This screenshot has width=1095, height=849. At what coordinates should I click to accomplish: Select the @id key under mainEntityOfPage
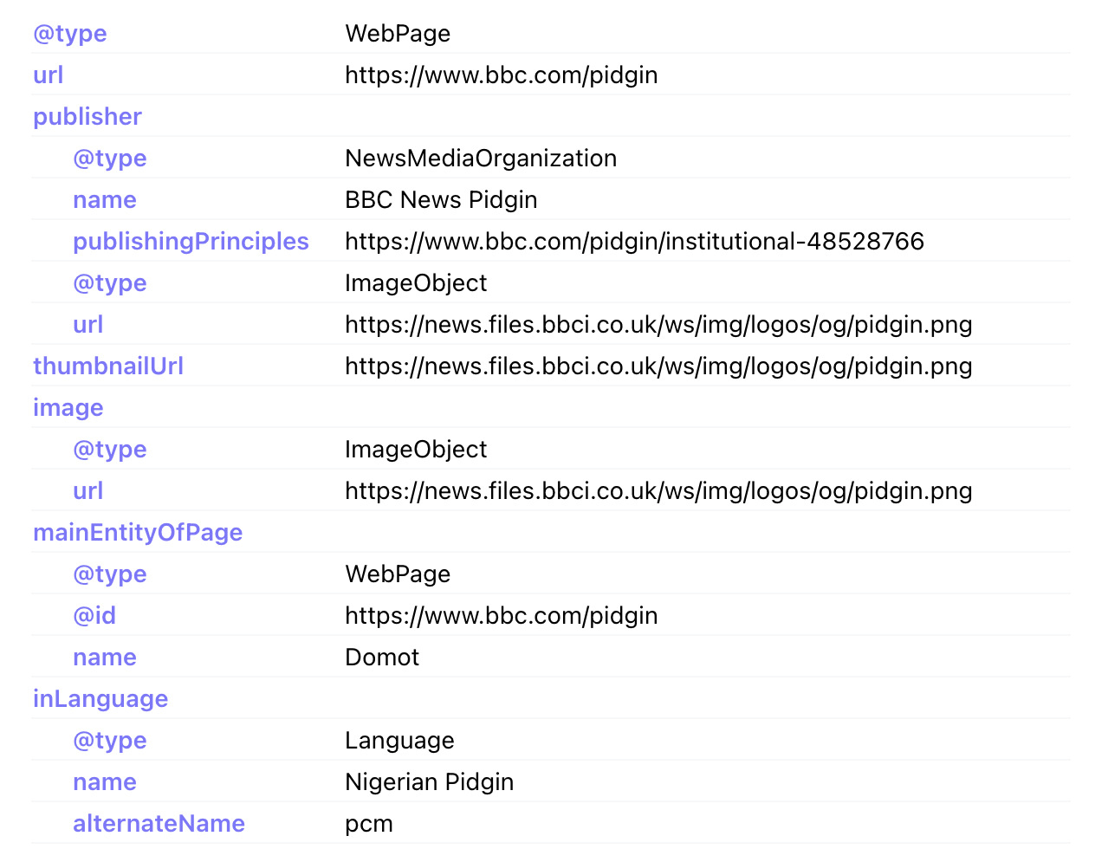click(94, 615)
